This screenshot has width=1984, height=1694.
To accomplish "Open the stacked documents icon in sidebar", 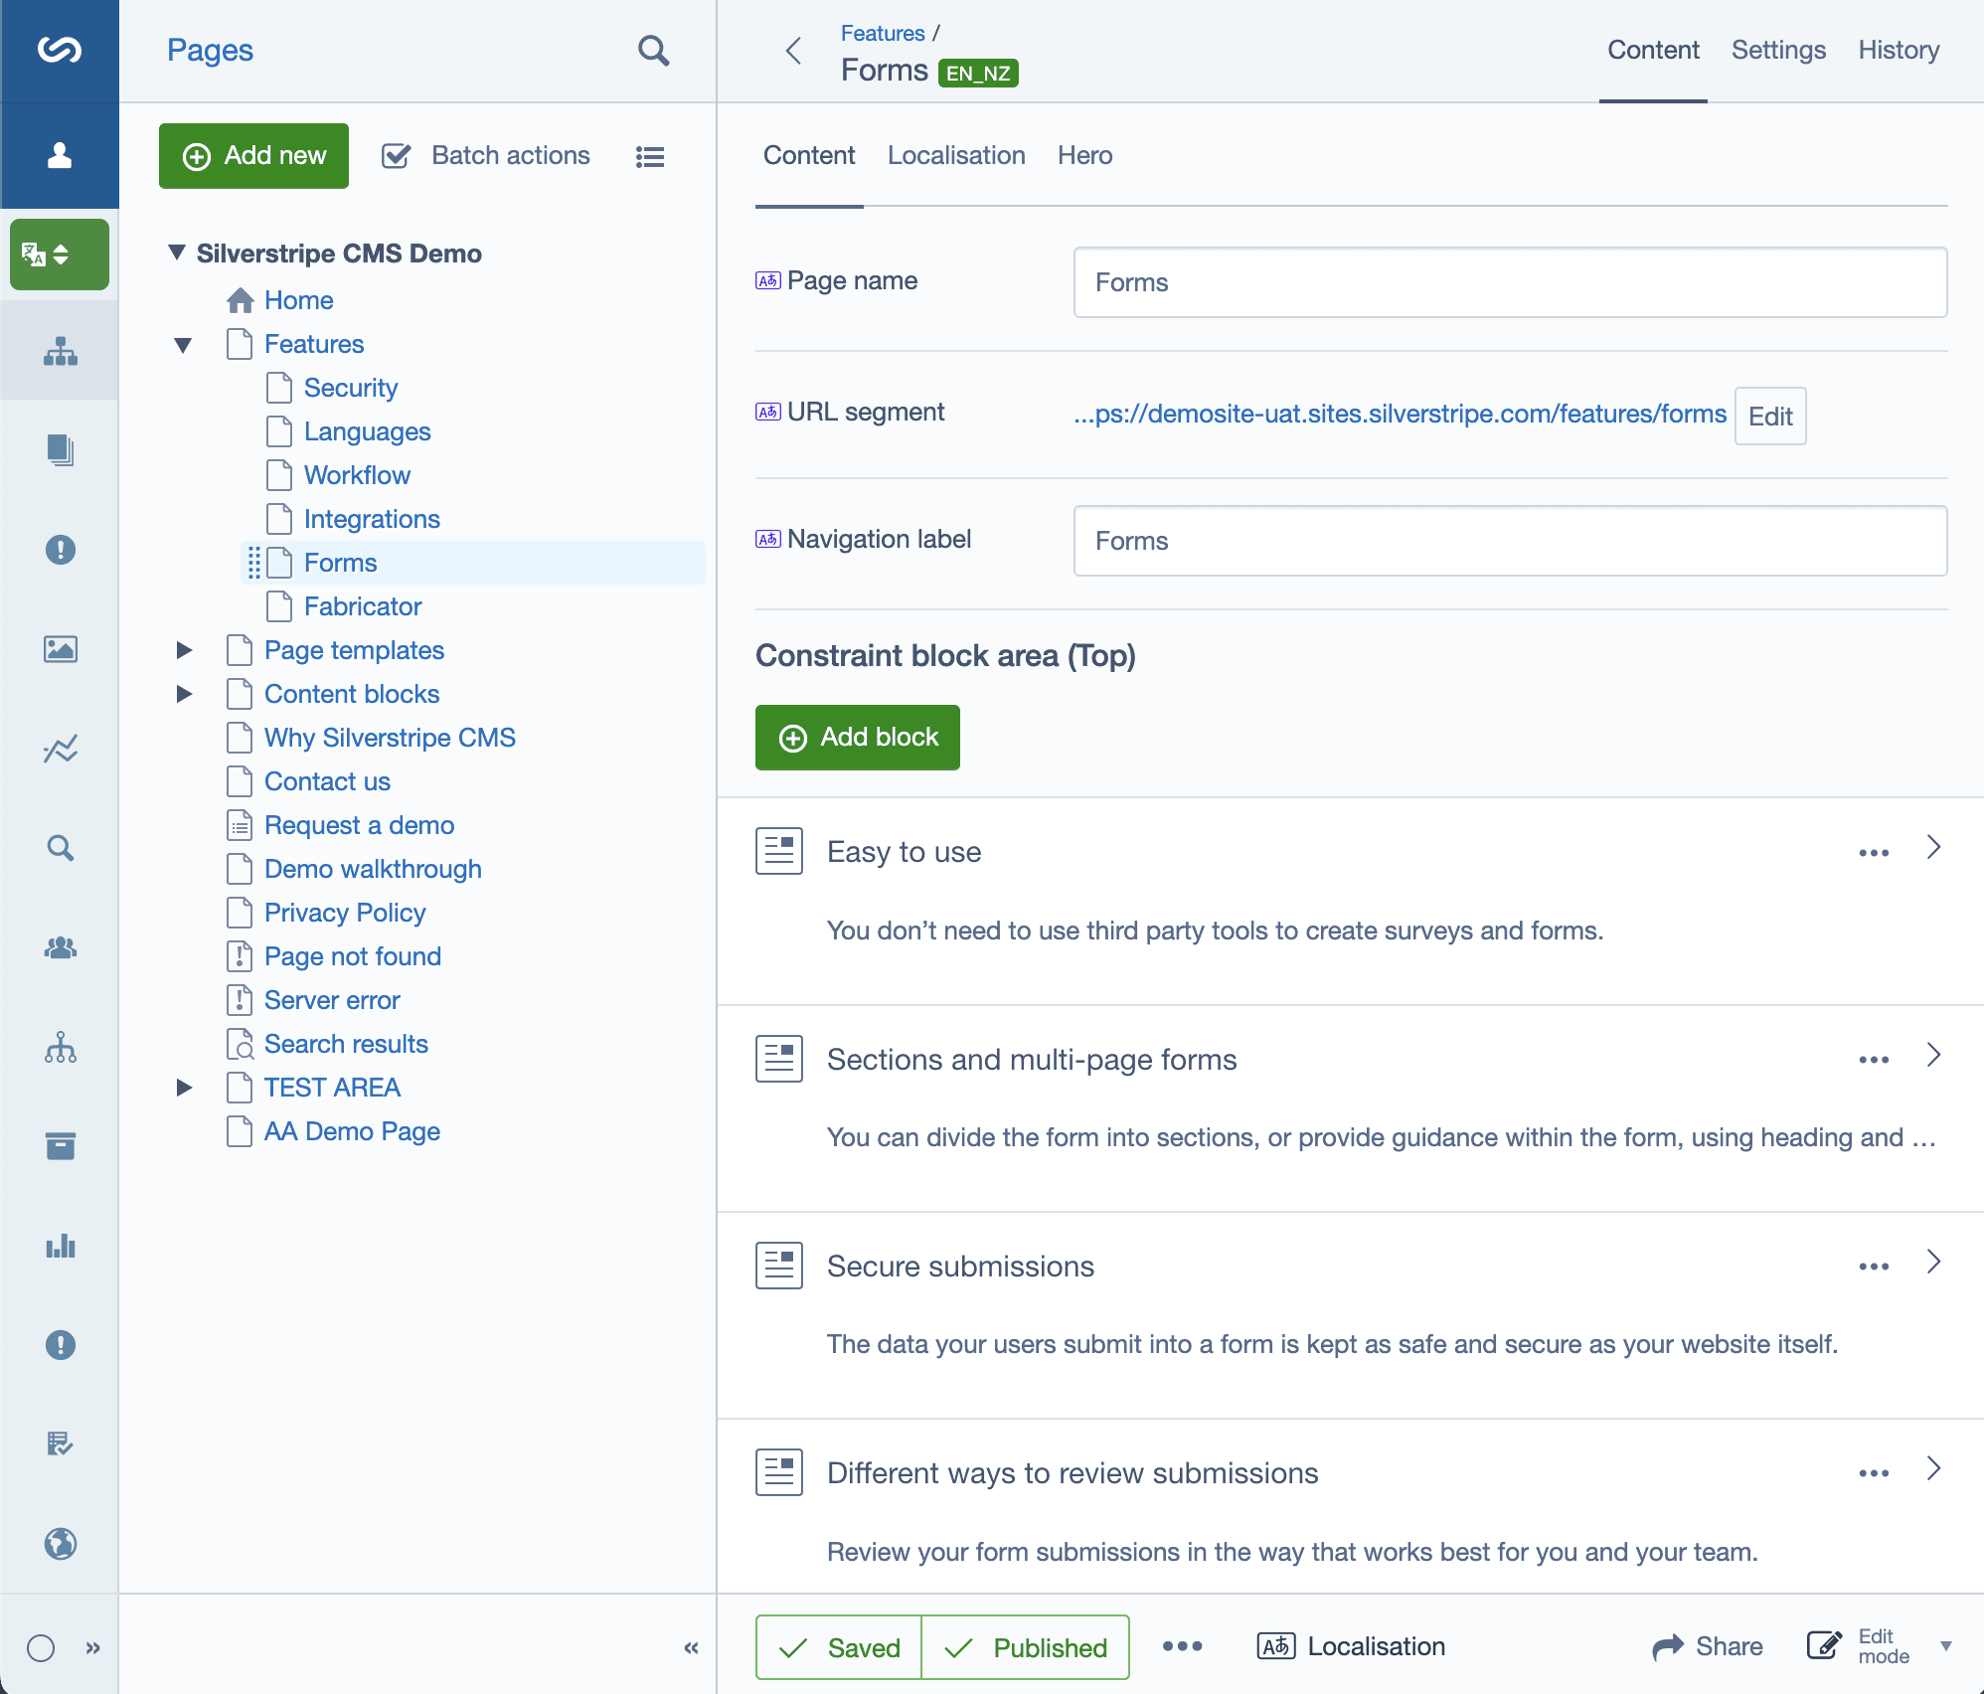I will coord(61,450).
